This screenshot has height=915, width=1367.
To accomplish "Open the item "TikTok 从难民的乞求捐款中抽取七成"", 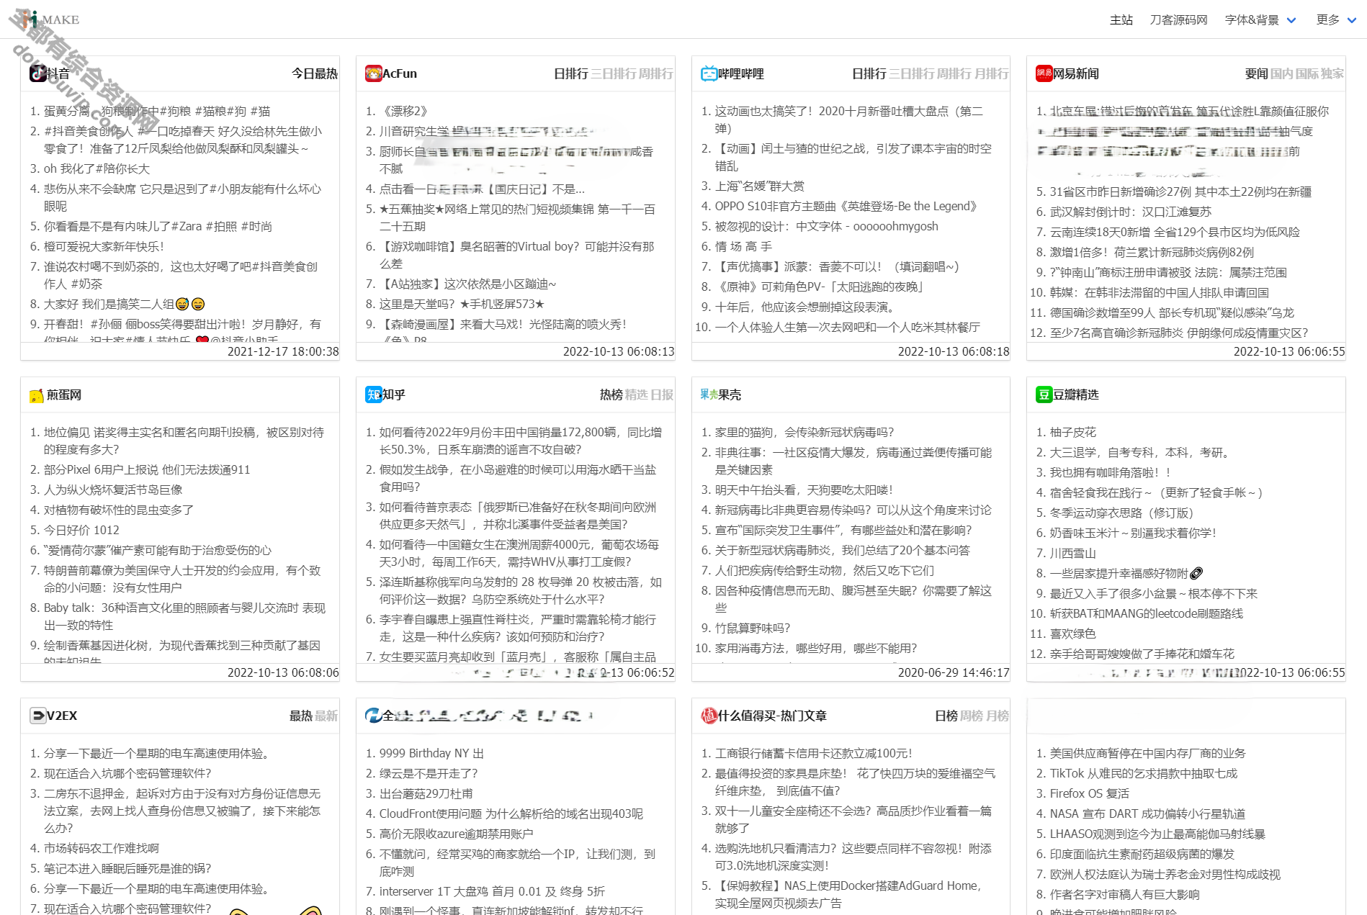I will [x=1144, y=773].
